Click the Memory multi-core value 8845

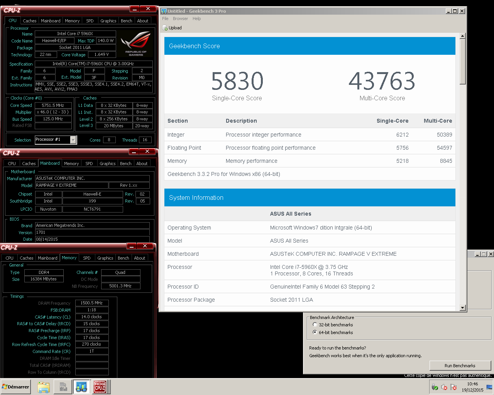[446, 161]
